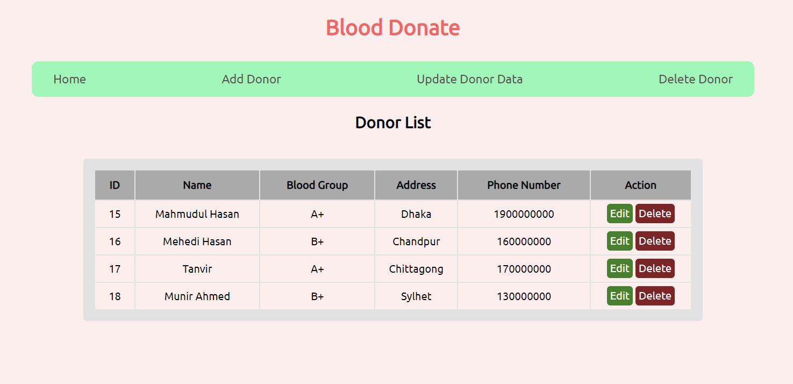The image size is (793, 384).
Task: Delete donor Munir Ahmed
Action: [655, 296]
